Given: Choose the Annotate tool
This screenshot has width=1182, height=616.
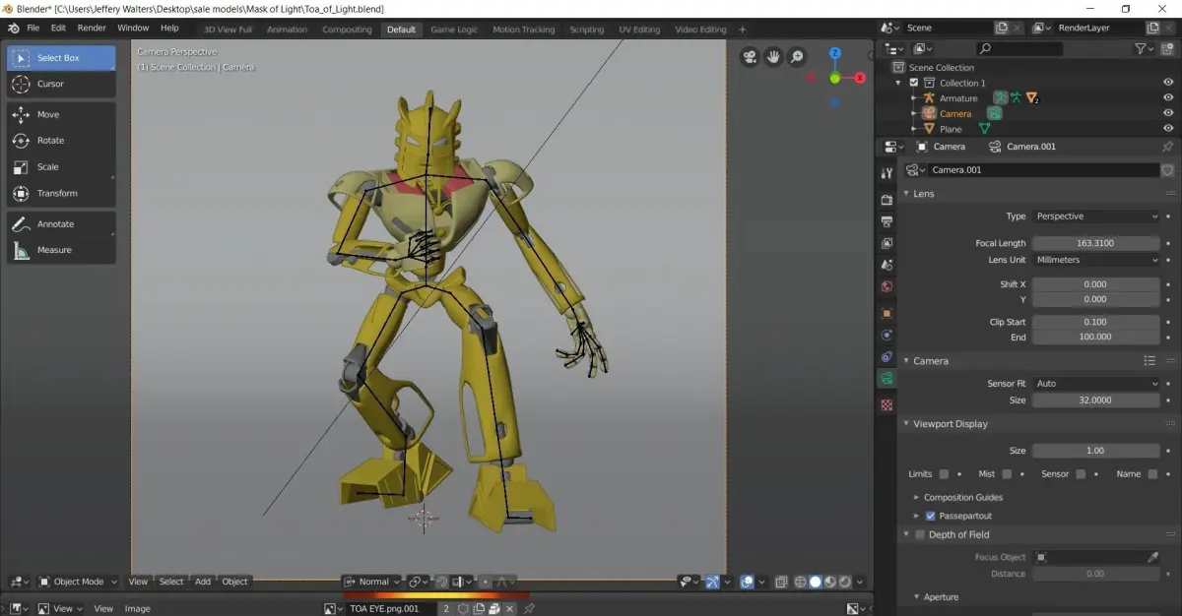Looking at the screenshot, I should [x=62, y=224].
